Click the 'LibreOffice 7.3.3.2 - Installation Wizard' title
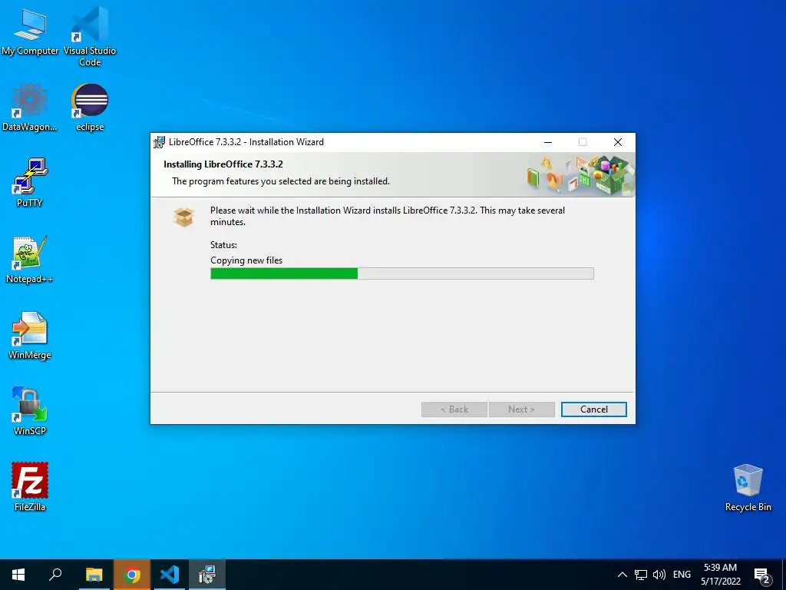This screenshot has width=786, height=590. (x=246, y=142)
